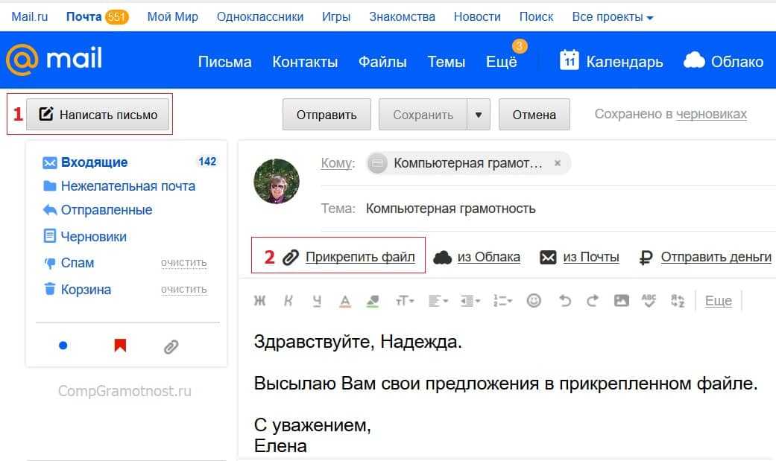This screenshot has width=776, height=461.
Task: Filter mail with attachments paperclip
Action: pyautogui.click(x=171, y=347)
